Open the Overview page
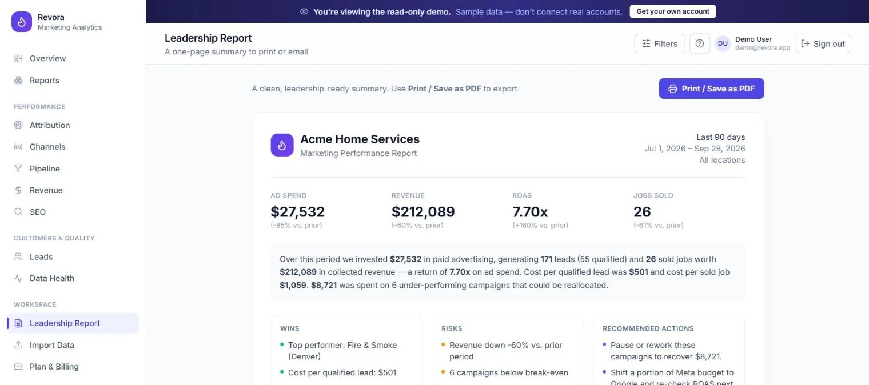The width and height of the screenshot is (869, 385). (x=73, y=58)
